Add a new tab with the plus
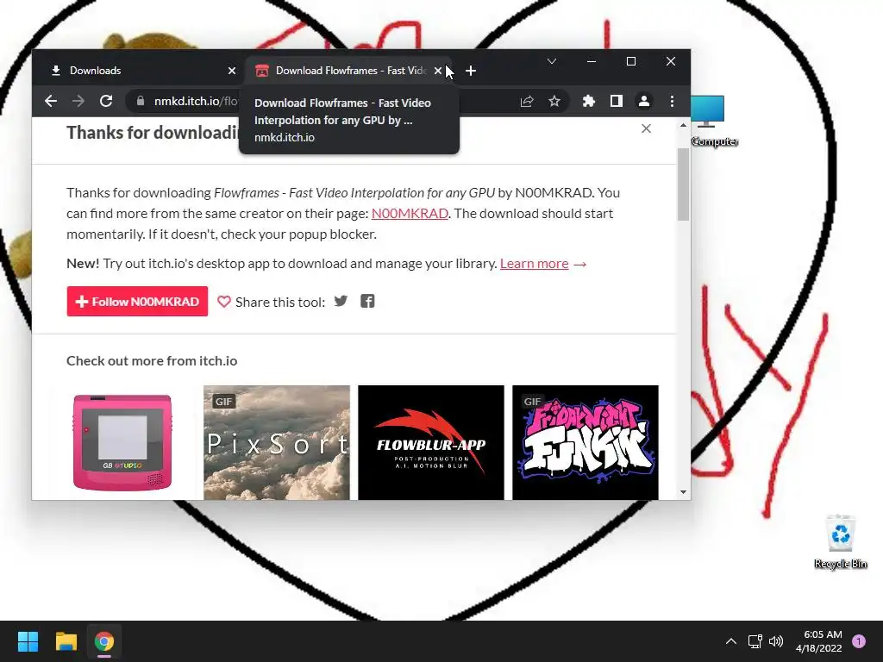Screen dimensions: 883x662 [x=471, y=71]
